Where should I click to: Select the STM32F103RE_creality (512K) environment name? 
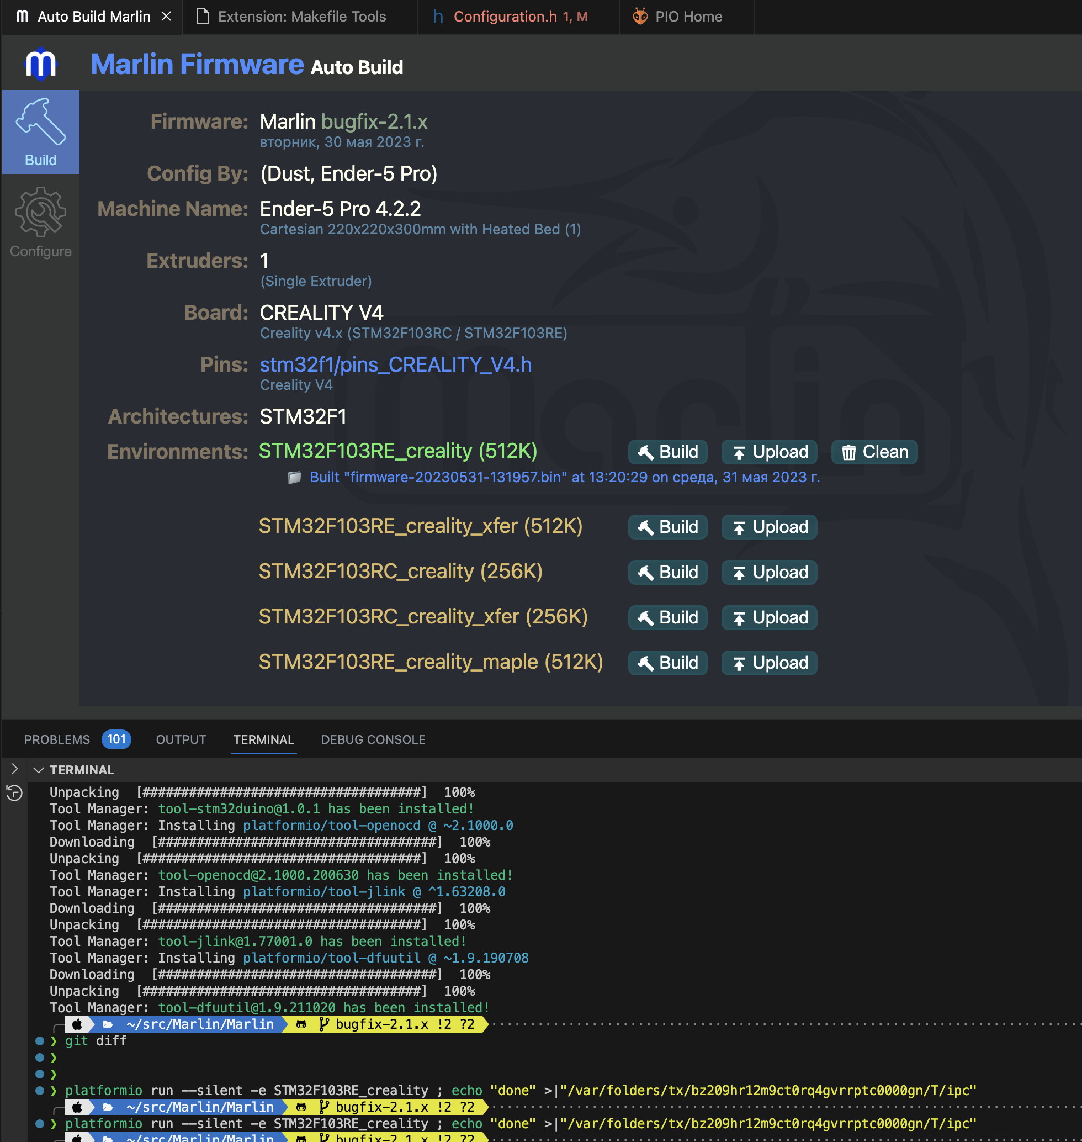398,451
